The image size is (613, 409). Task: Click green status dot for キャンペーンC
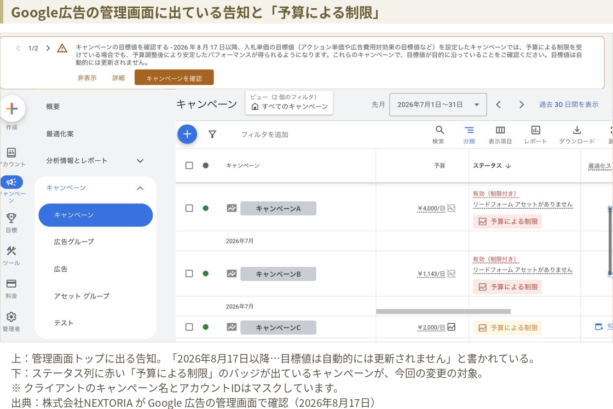206,327
